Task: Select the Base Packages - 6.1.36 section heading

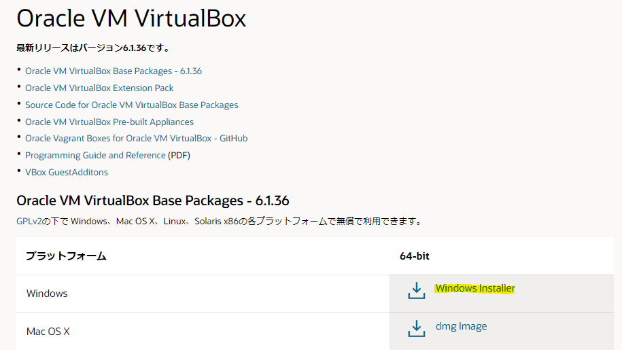Action: (153, 200)
